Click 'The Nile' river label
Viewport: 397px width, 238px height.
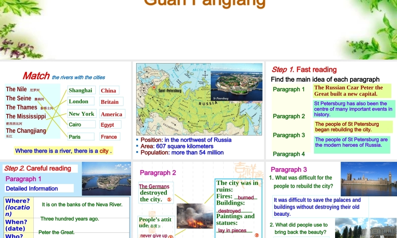coord(16,89)
